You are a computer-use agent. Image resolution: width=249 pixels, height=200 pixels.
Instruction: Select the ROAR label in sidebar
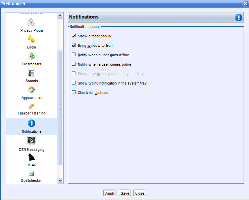click(32, 165)
